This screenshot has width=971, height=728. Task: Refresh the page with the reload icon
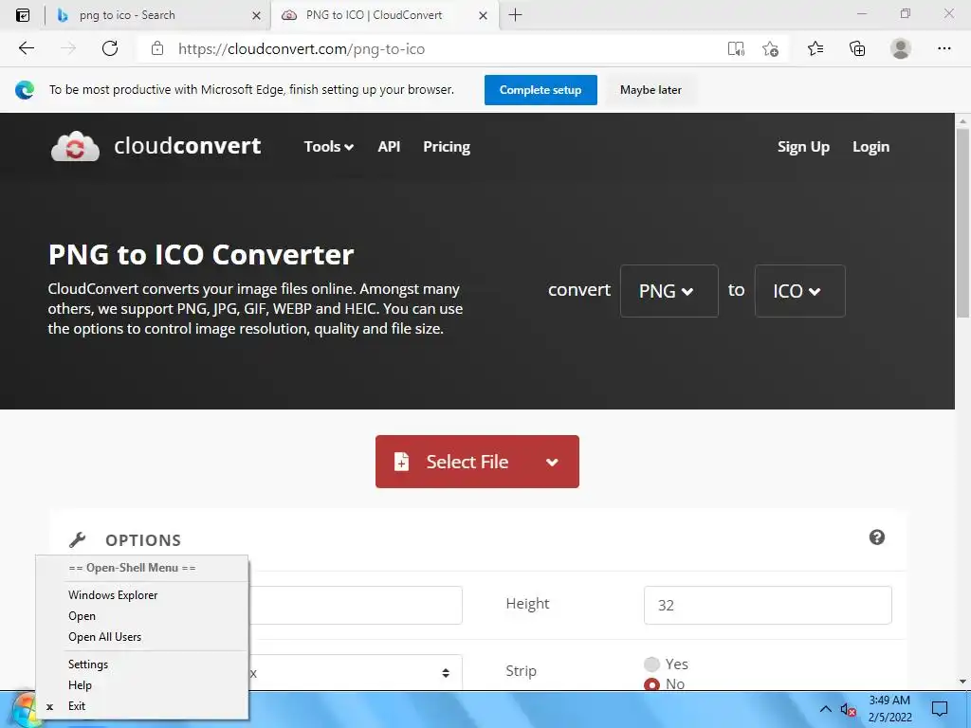tap(110, 48)
